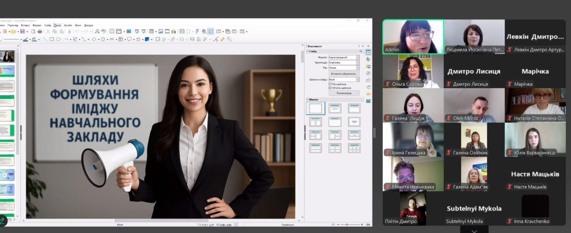Open the Вікно menu

click(x=78, y=25)
